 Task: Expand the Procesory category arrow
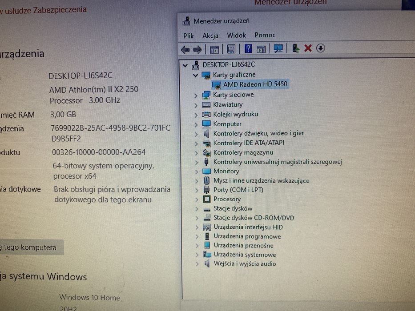[197, 199]
